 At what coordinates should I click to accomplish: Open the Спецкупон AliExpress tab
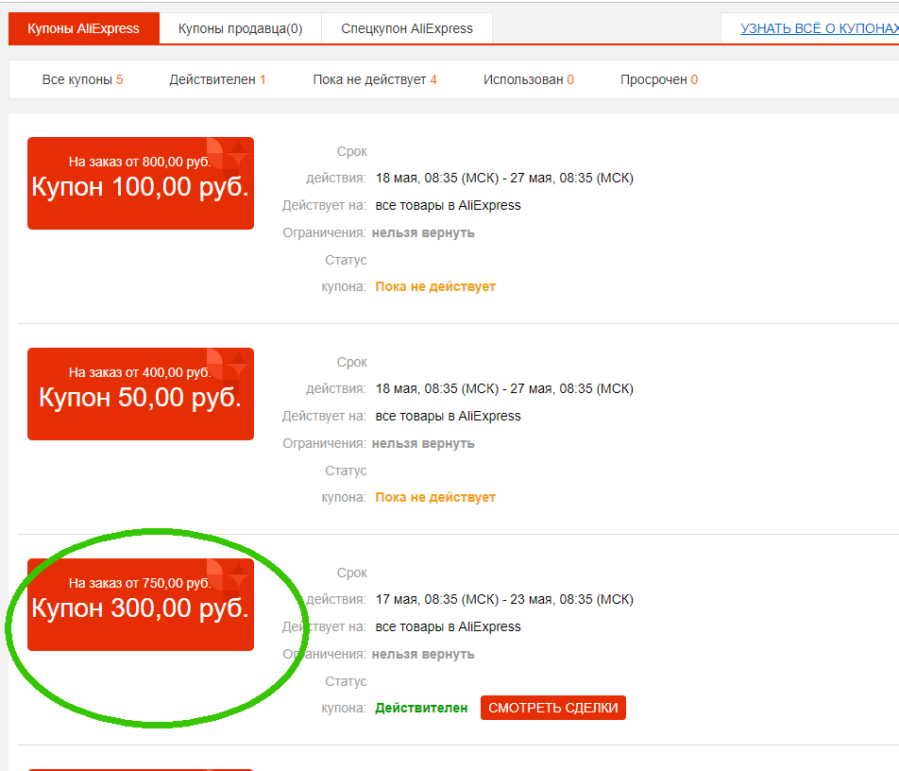(406, 28)
